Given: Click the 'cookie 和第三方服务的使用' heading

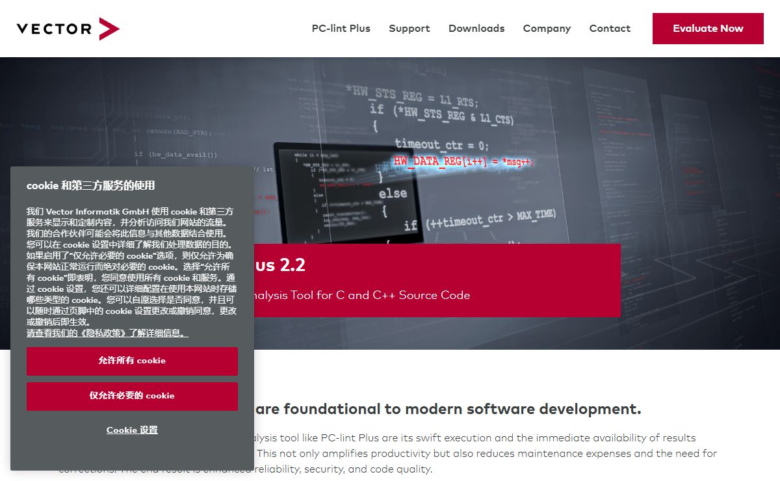Looking at the screenshot, I should (x=90, y=186).
